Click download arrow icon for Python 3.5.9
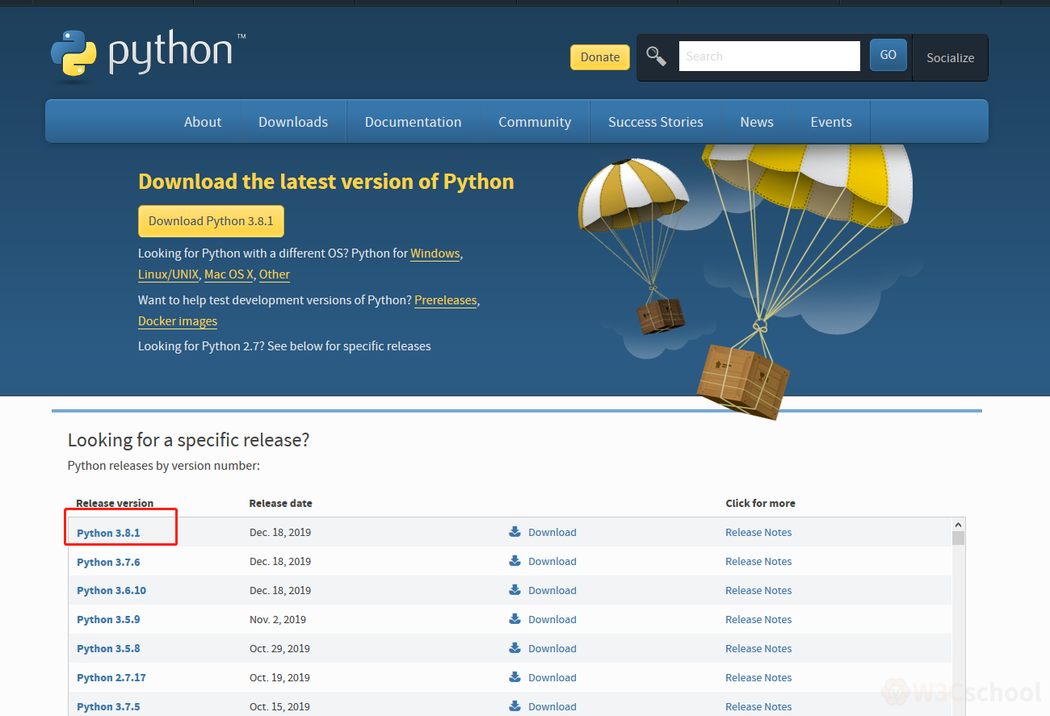1050x716 pixels. click(x=514, y=619)
